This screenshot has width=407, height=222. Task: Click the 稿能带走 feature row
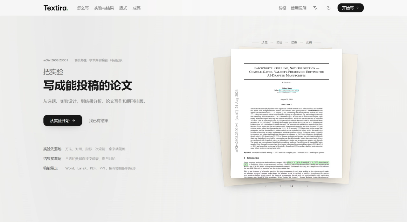pos(89,168)
